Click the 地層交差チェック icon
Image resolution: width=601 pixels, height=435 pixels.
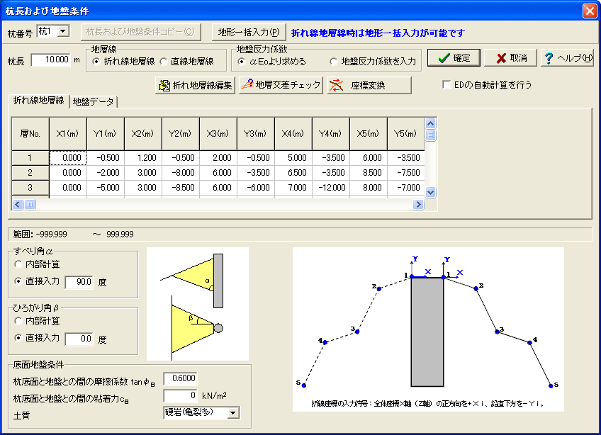247,84
